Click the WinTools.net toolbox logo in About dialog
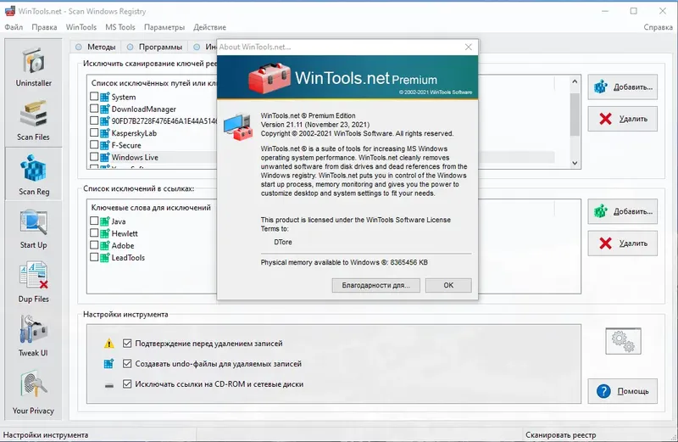678x442 pixels. [x=269, y=78]
